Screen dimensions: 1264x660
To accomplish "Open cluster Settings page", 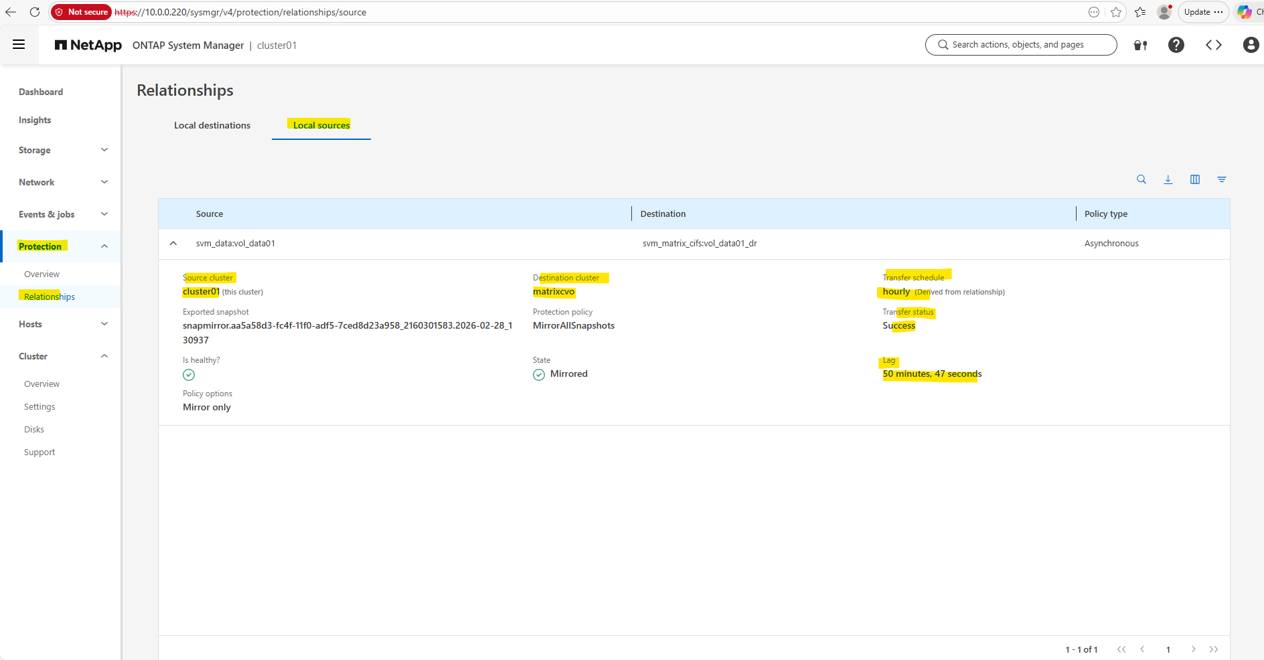I will pos(39,406).
